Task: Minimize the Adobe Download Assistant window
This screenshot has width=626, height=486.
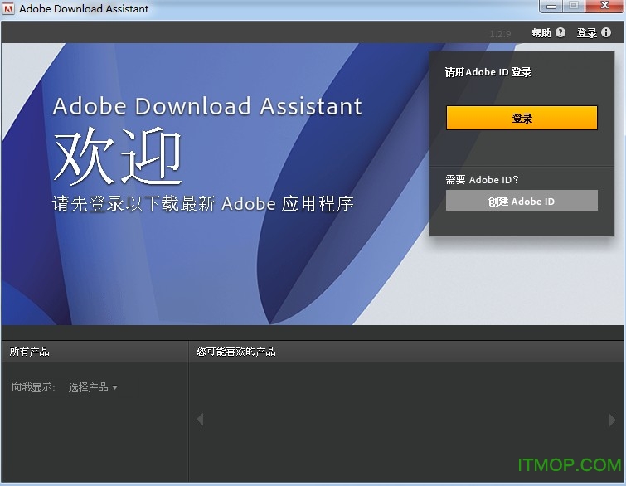Action: pos(551,7)
